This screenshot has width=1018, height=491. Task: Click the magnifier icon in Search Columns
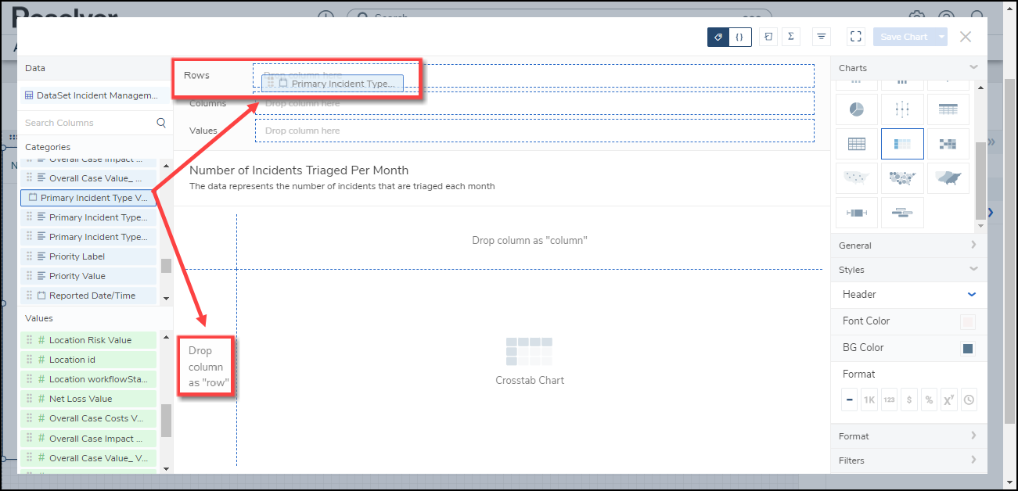click(x=161, y=123)
